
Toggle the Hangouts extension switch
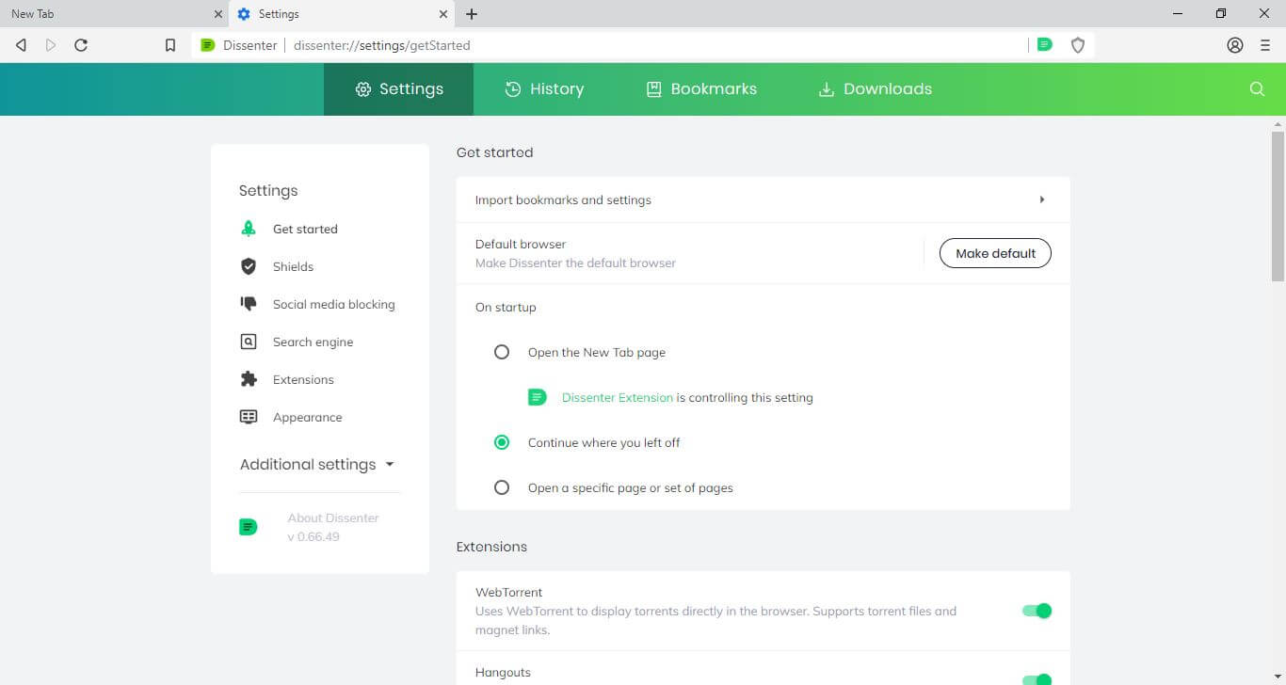point(1037,679)
